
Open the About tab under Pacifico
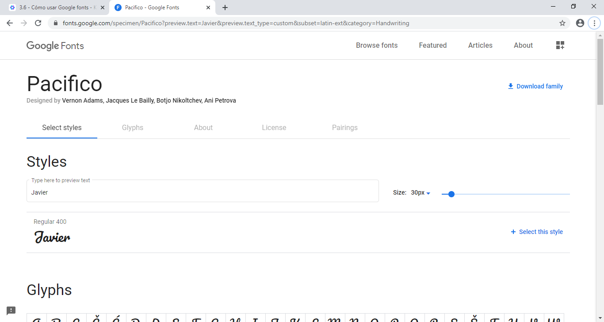click(203, 127)
